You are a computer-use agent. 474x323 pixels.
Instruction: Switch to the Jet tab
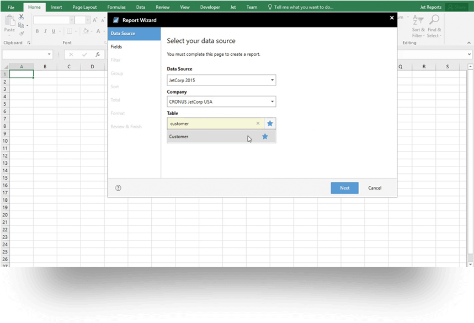(233, 7)
